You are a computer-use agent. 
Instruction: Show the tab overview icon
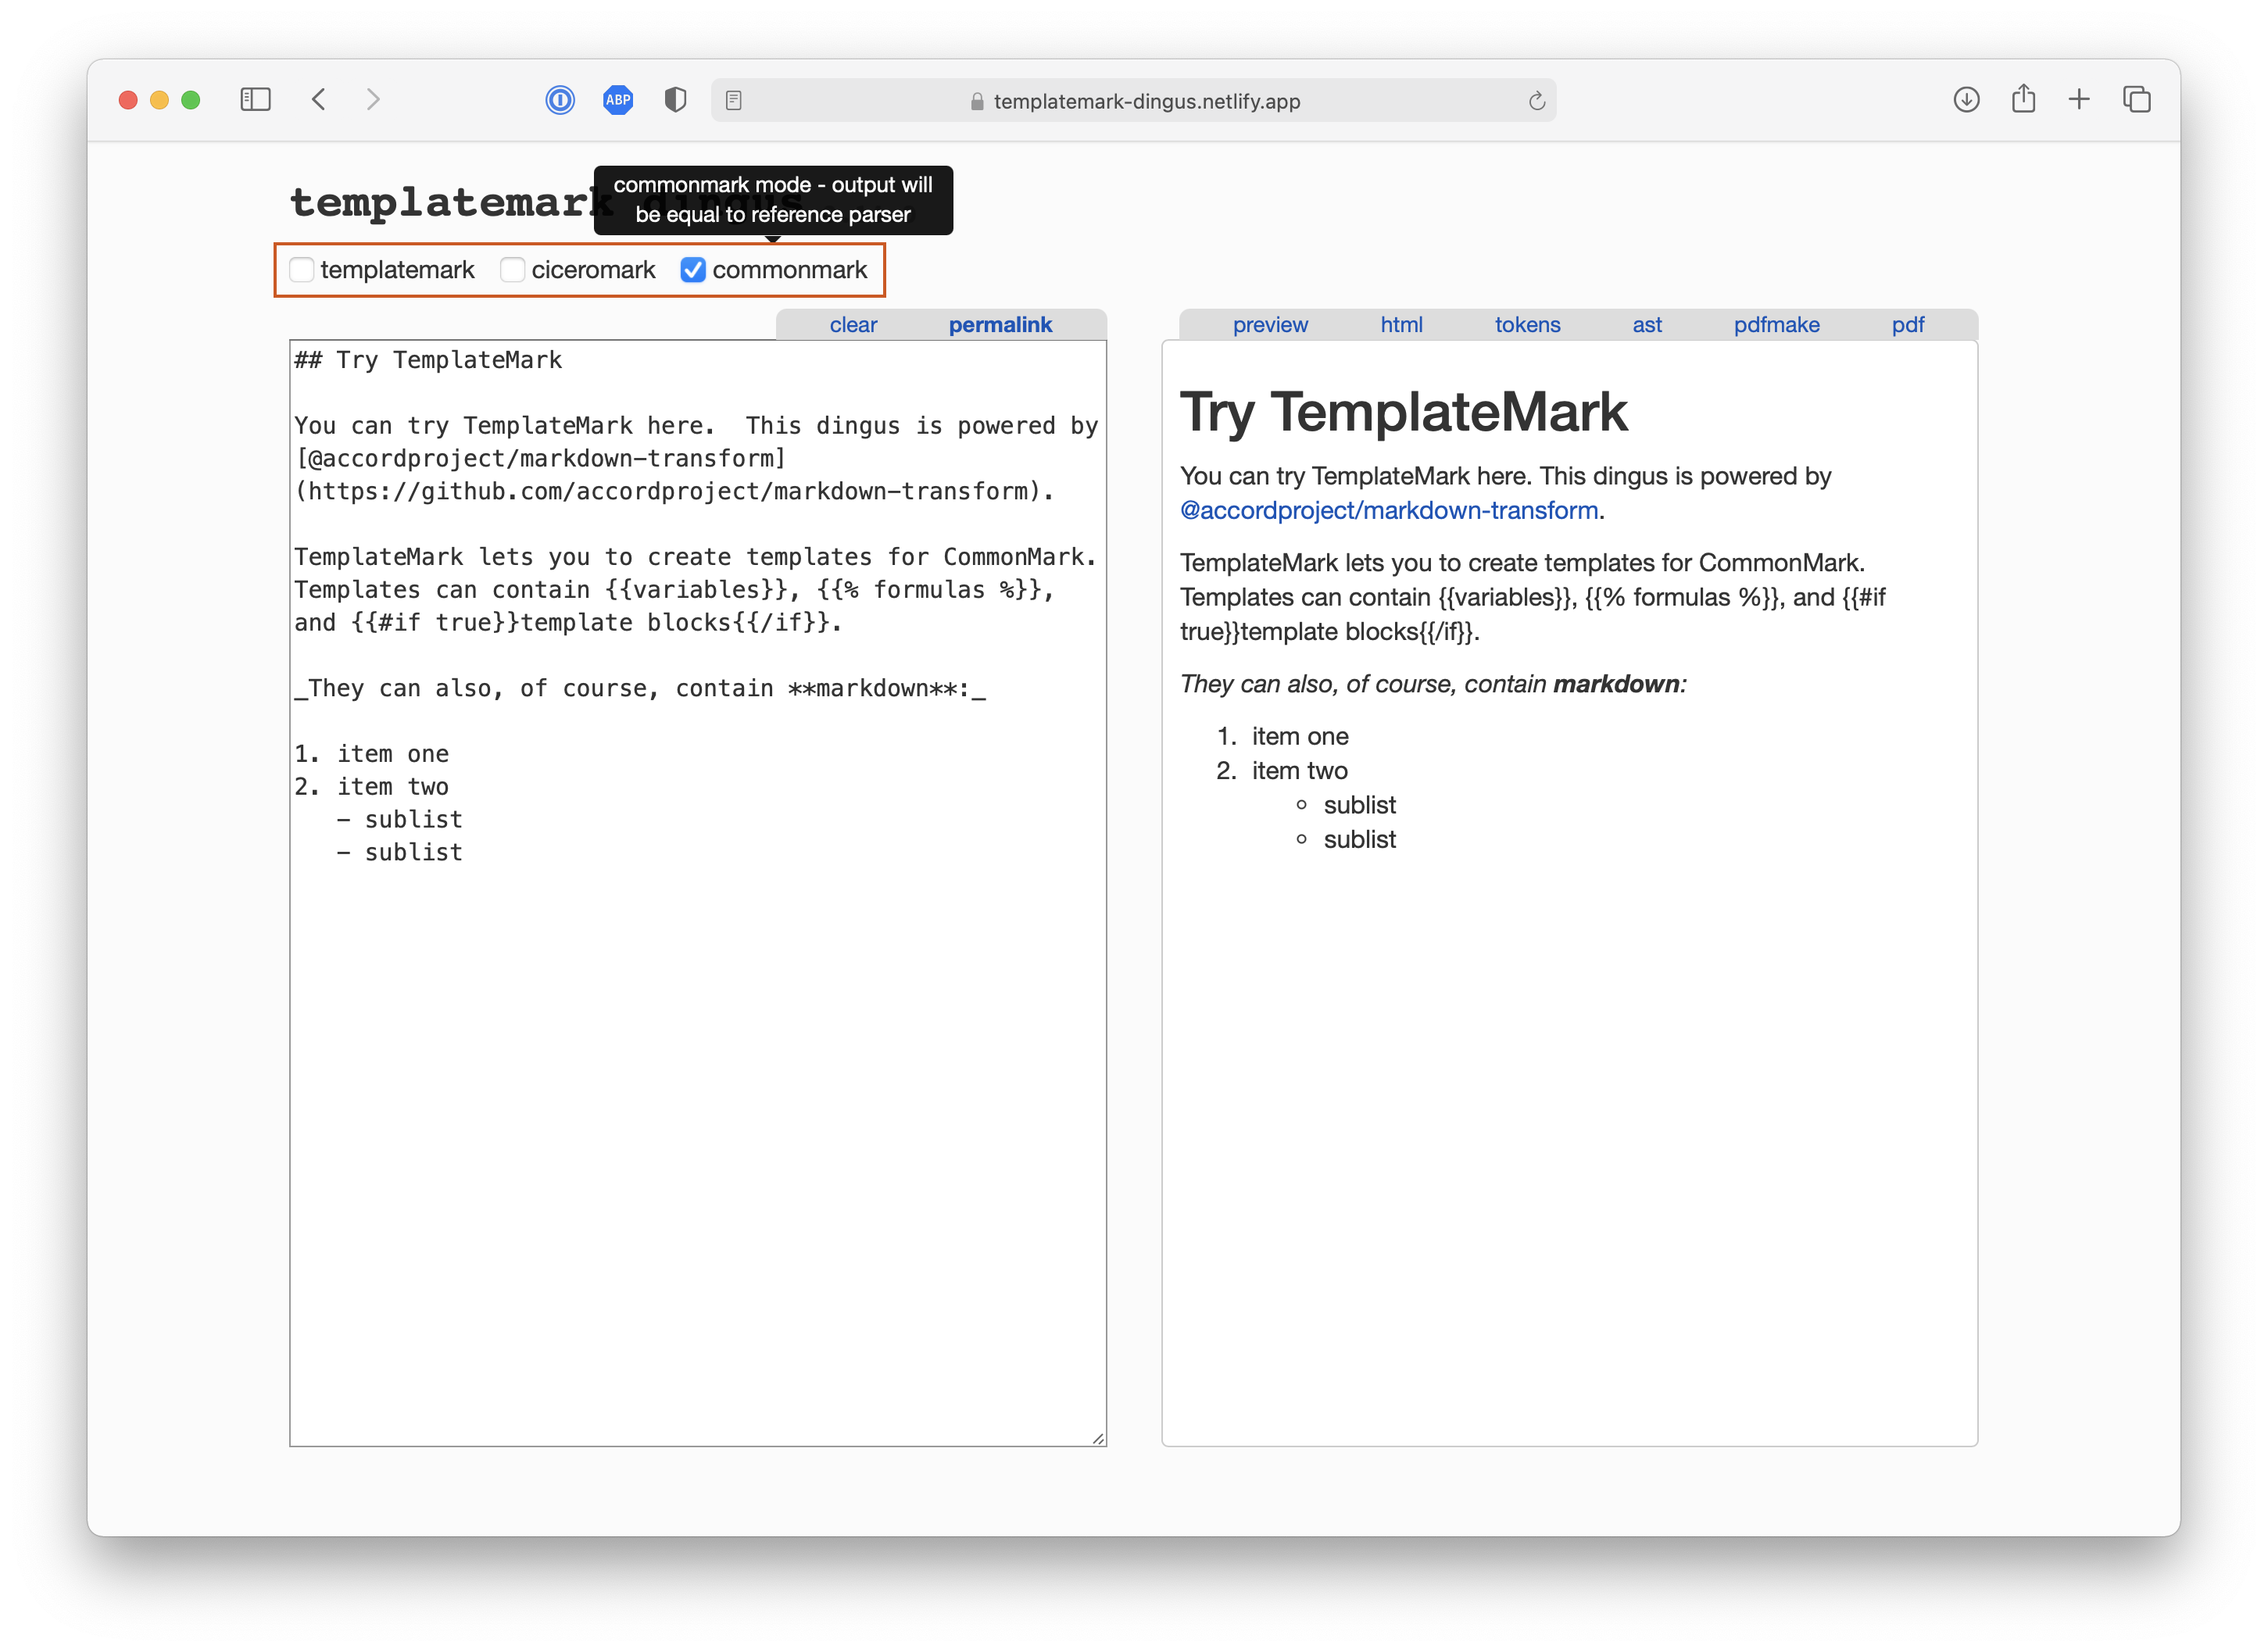[2137, 100]
